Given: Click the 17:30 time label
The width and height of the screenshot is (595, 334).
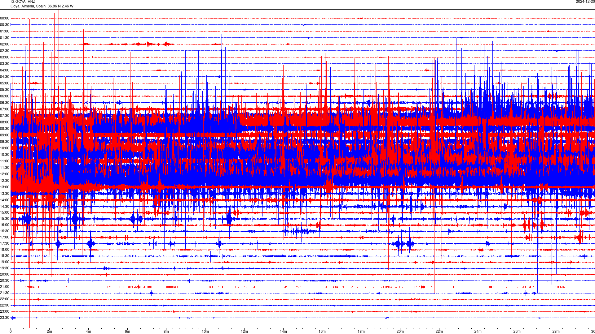Looking at the screenshot, I should click(x=5, y=243).
